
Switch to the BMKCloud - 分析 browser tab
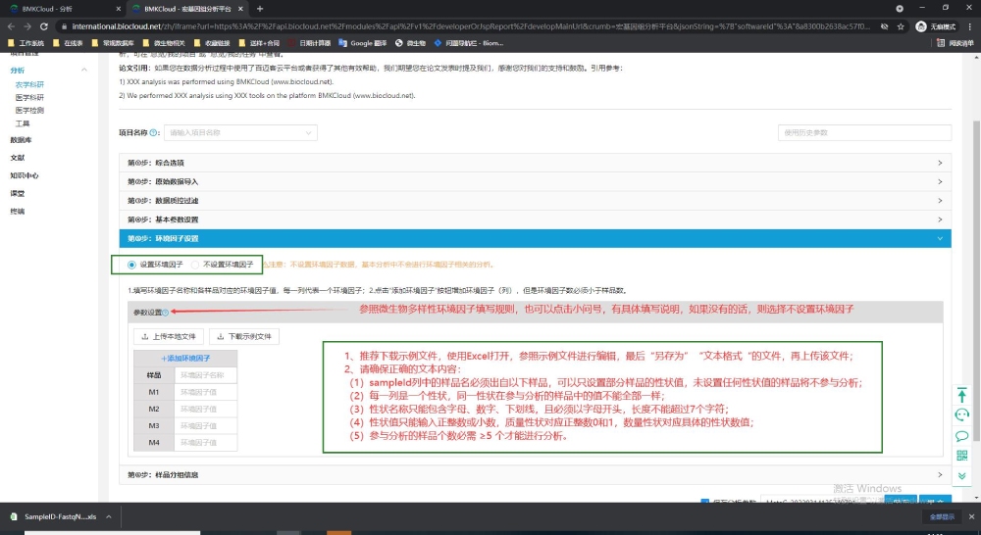tap(61, 8)
